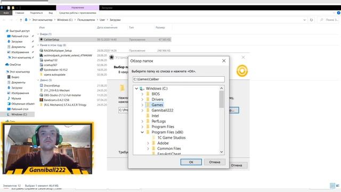Click Отмена in the installer window
341x192 pixels.
coord(237,165)
